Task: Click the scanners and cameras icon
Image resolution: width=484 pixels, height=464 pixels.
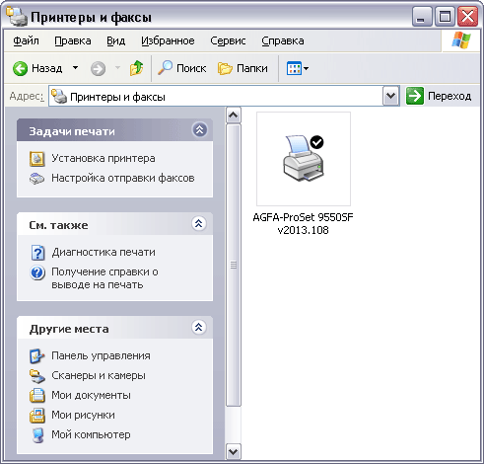Action: click(x=36, y=376)
